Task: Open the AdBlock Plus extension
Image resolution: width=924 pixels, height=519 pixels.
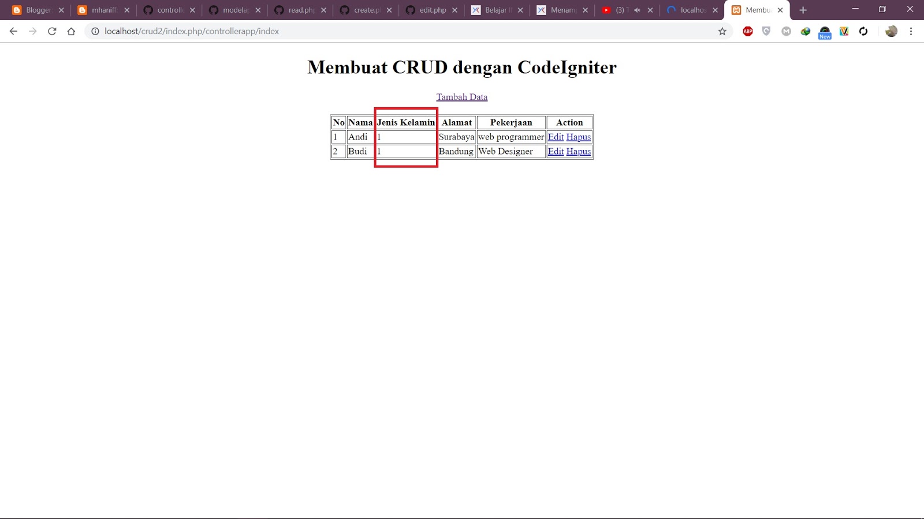Action: 747,31
